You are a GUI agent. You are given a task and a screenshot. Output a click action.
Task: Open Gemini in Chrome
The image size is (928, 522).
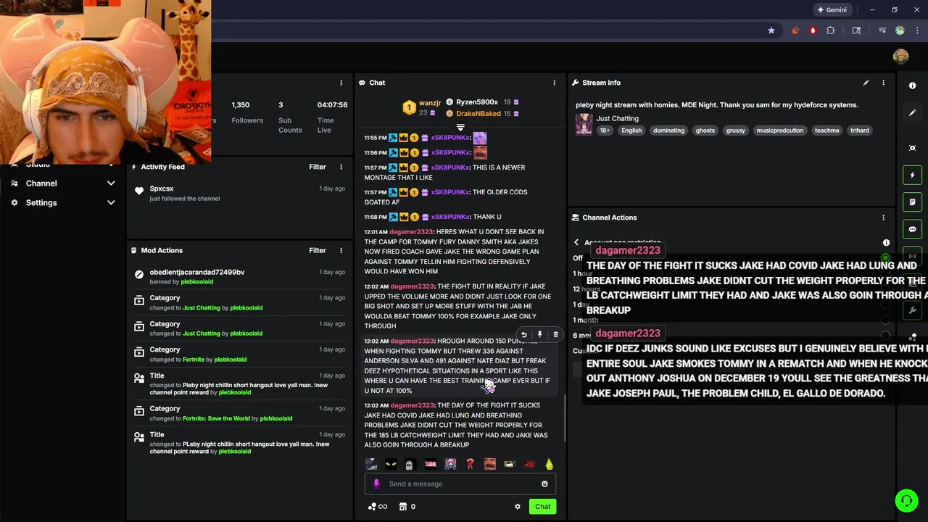pos(832,10)
